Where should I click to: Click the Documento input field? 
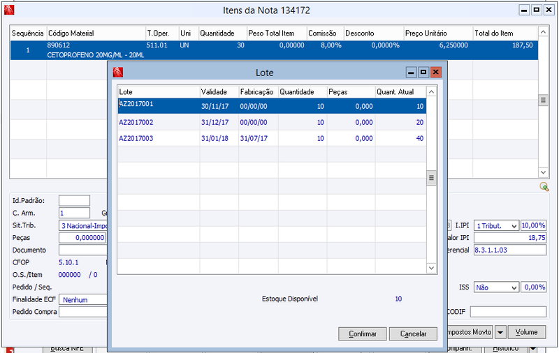click(83, 250)
